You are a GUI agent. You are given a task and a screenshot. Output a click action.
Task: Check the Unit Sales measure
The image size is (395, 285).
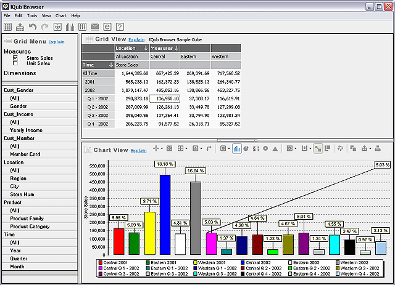click(15, 63)
